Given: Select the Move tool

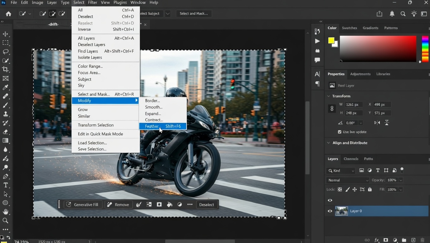Looking at the screenshot, I should tap(5, 34).
